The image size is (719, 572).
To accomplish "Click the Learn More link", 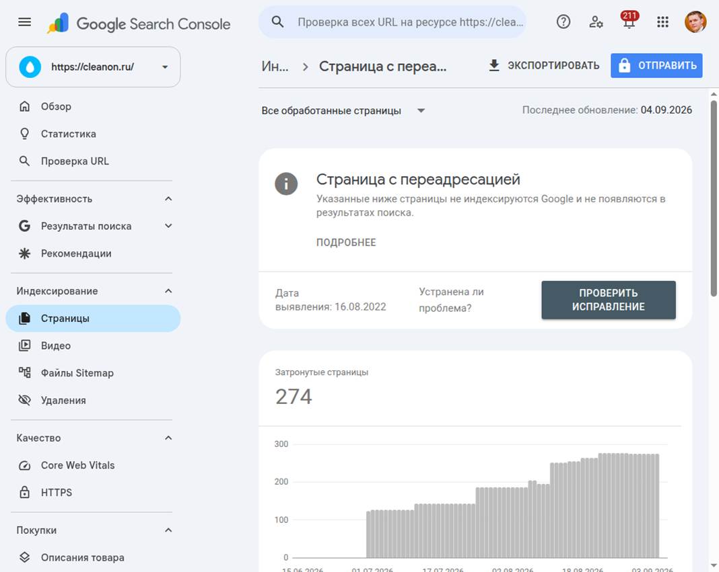I will pos(346,242).
